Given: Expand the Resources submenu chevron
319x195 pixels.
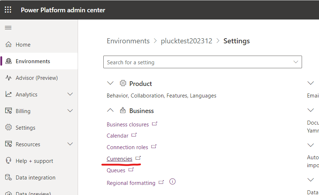Looking at the screenshot, I should coord(70,144).
